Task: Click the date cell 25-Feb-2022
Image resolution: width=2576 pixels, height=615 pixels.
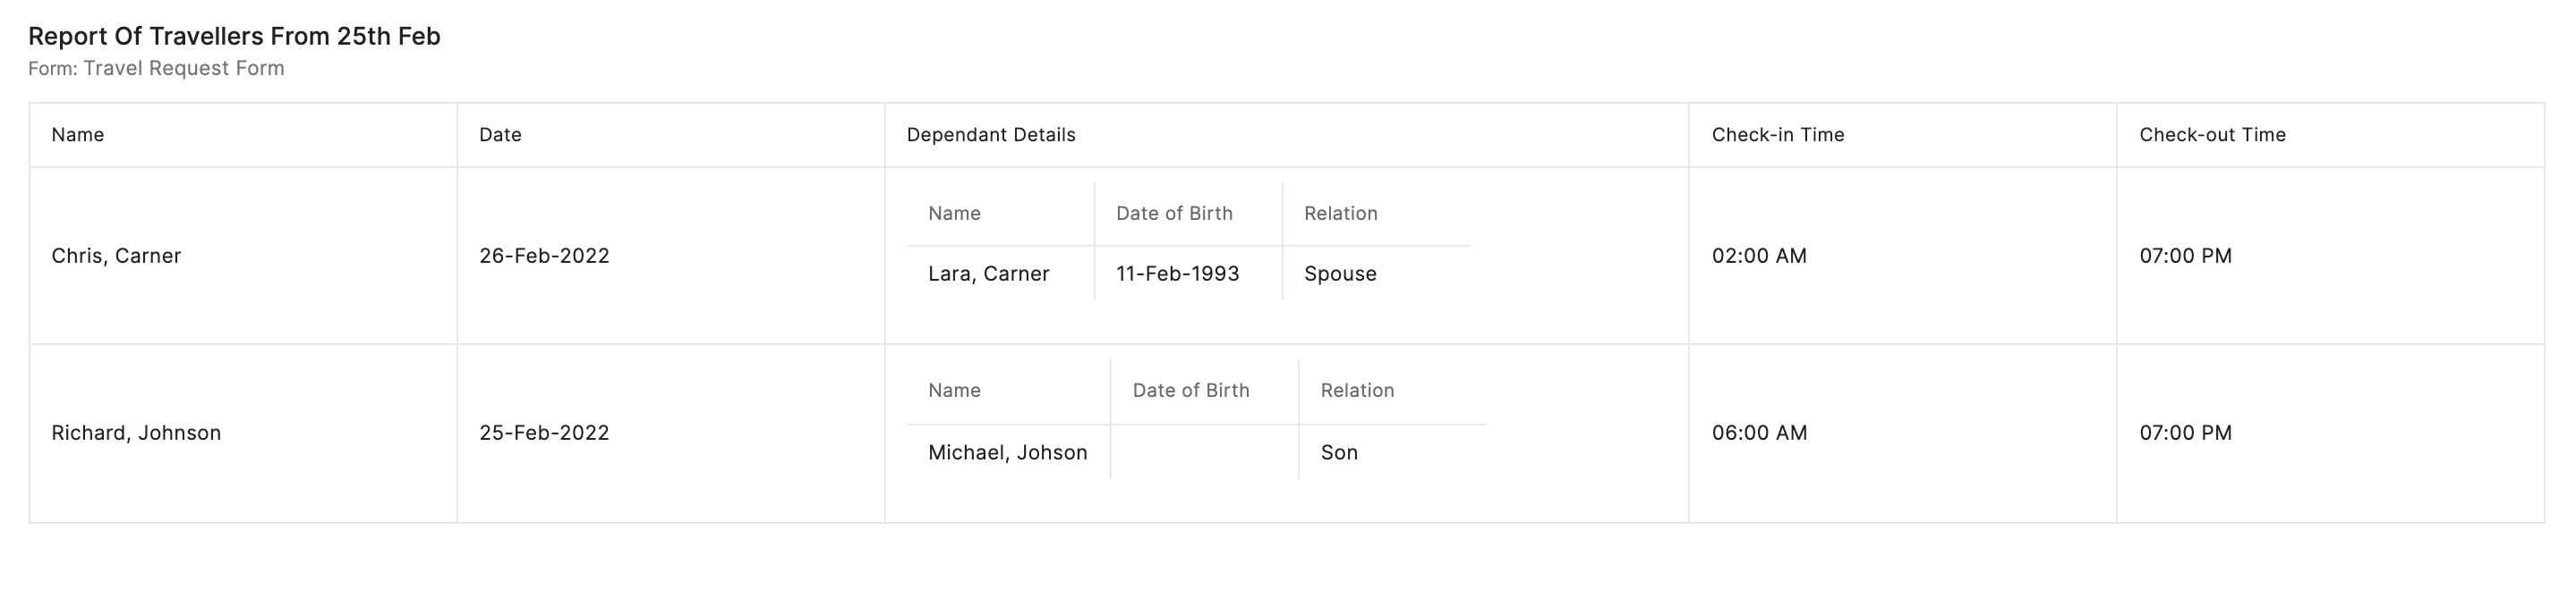Action: click(544, 434)
